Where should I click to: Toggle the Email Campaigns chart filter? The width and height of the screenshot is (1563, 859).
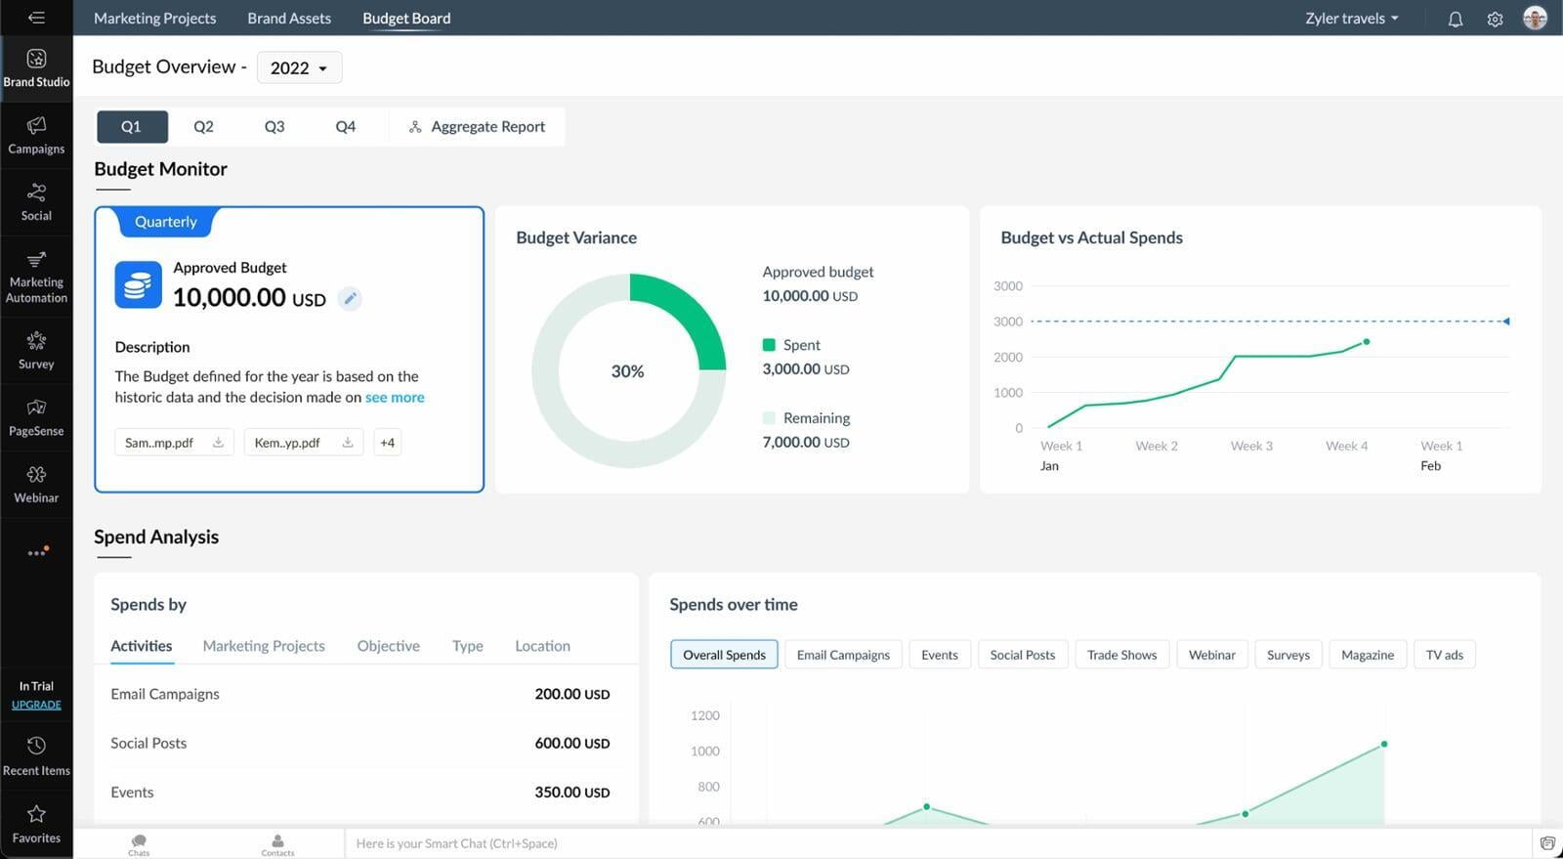[843, 655]
